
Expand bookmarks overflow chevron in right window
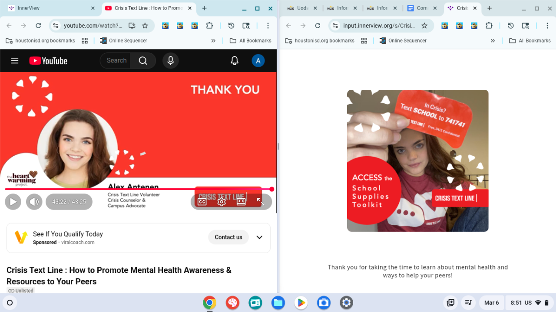[x=493, y=41]
